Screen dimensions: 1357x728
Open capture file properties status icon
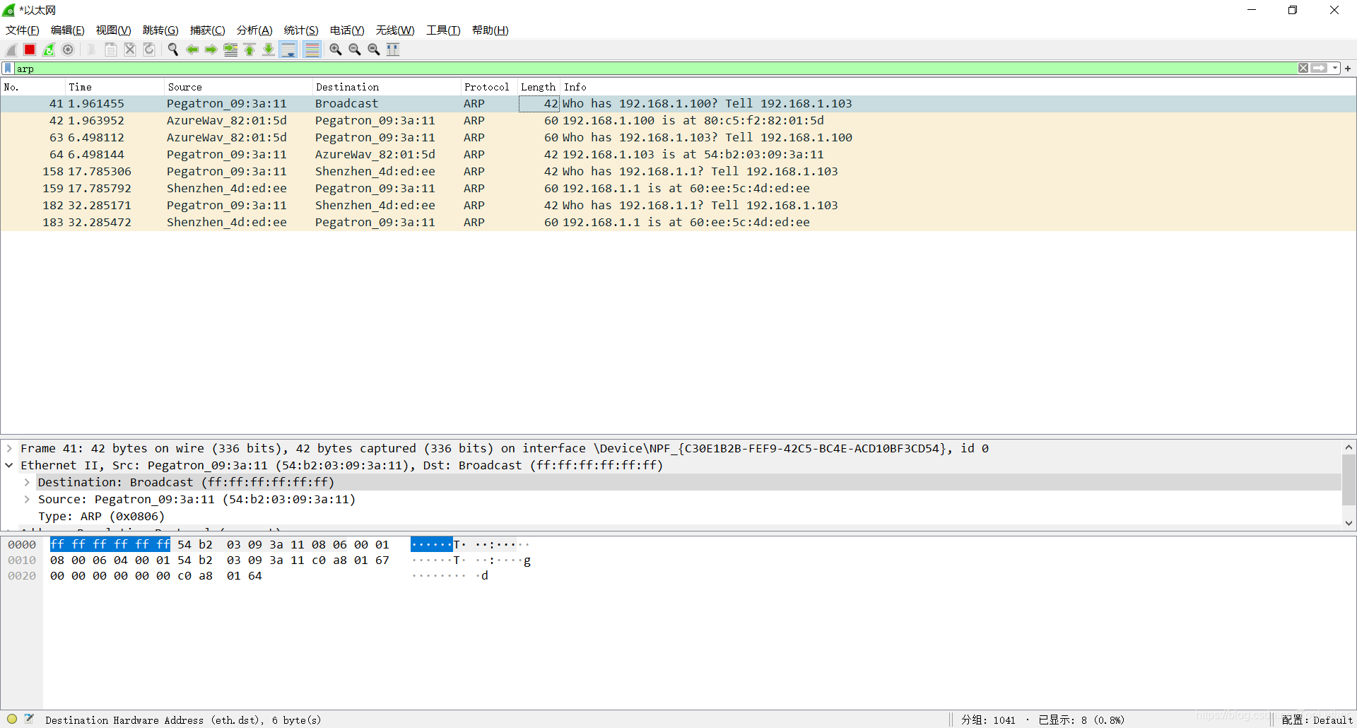click(x=29, y=719)
